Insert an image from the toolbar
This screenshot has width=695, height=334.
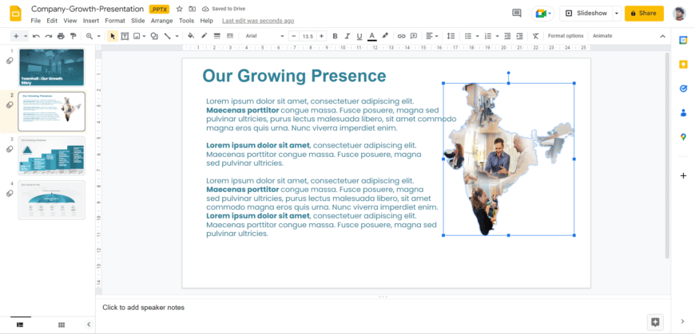137,36
